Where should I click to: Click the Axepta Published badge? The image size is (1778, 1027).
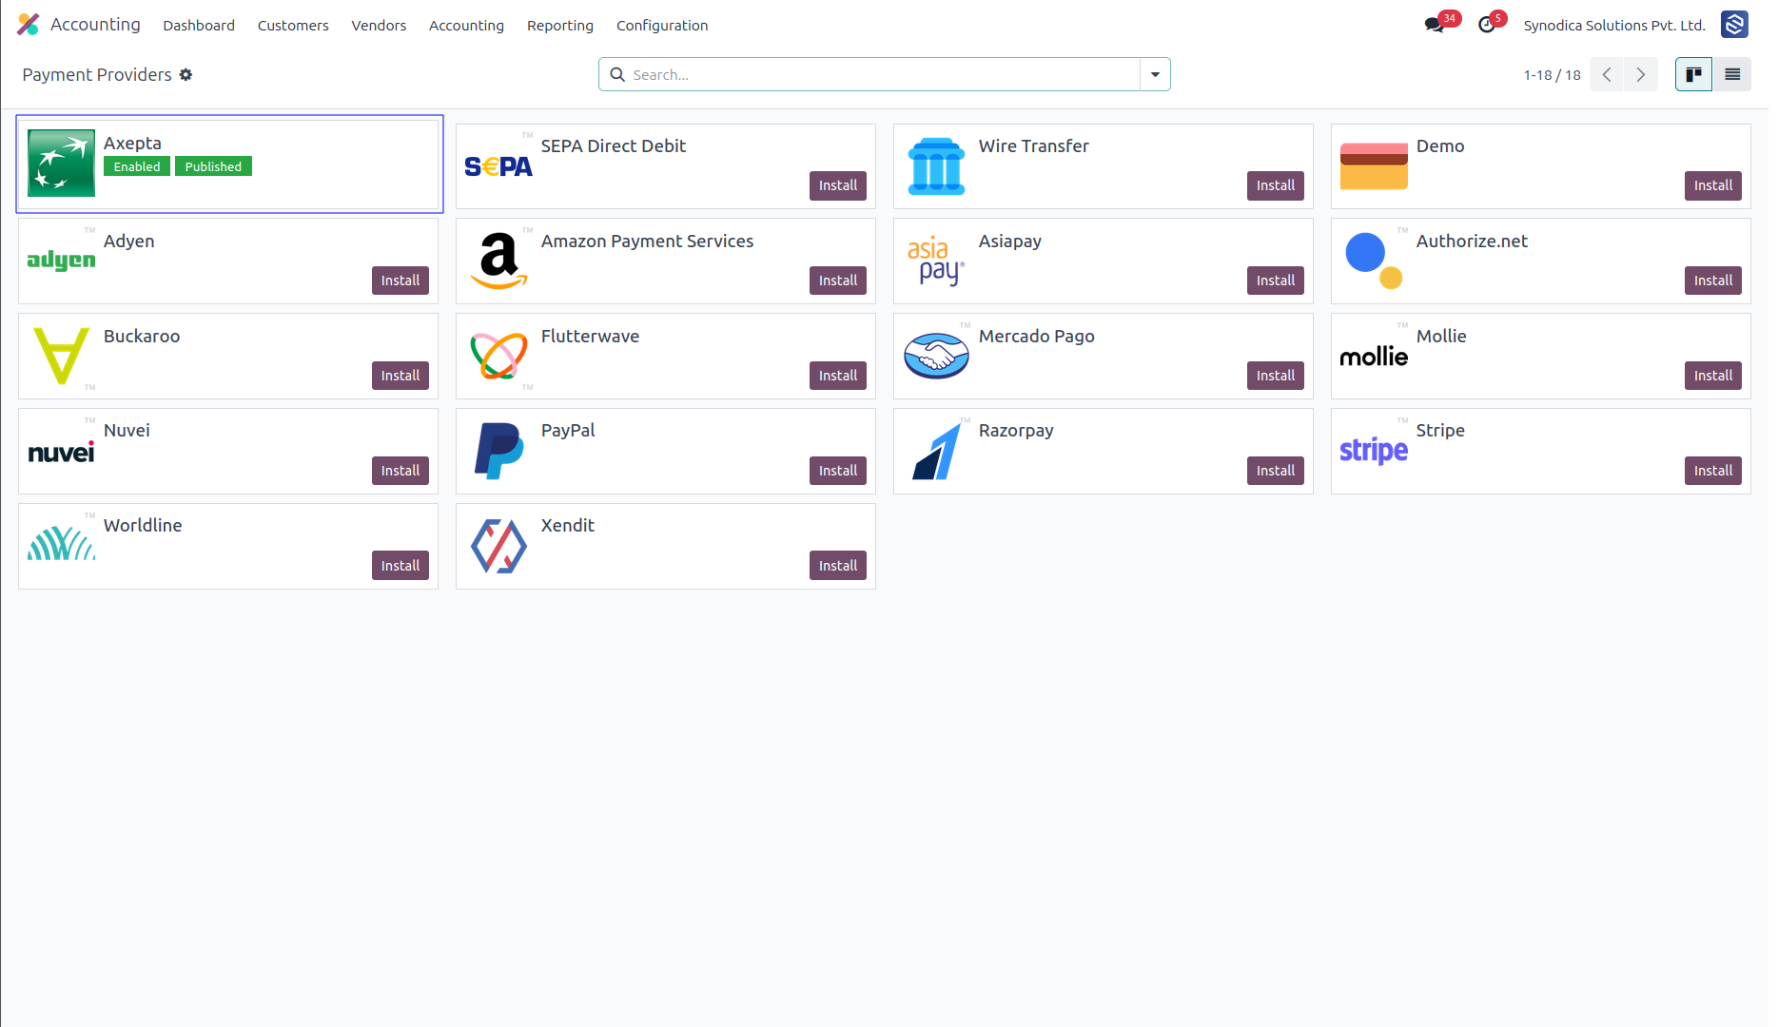pos(213,166)
